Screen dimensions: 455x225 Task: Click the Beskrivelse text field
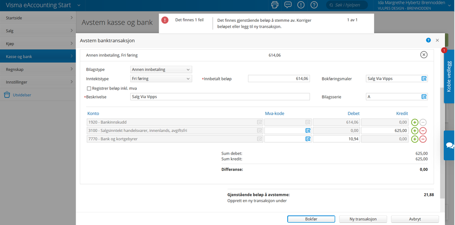pos(220,97)
